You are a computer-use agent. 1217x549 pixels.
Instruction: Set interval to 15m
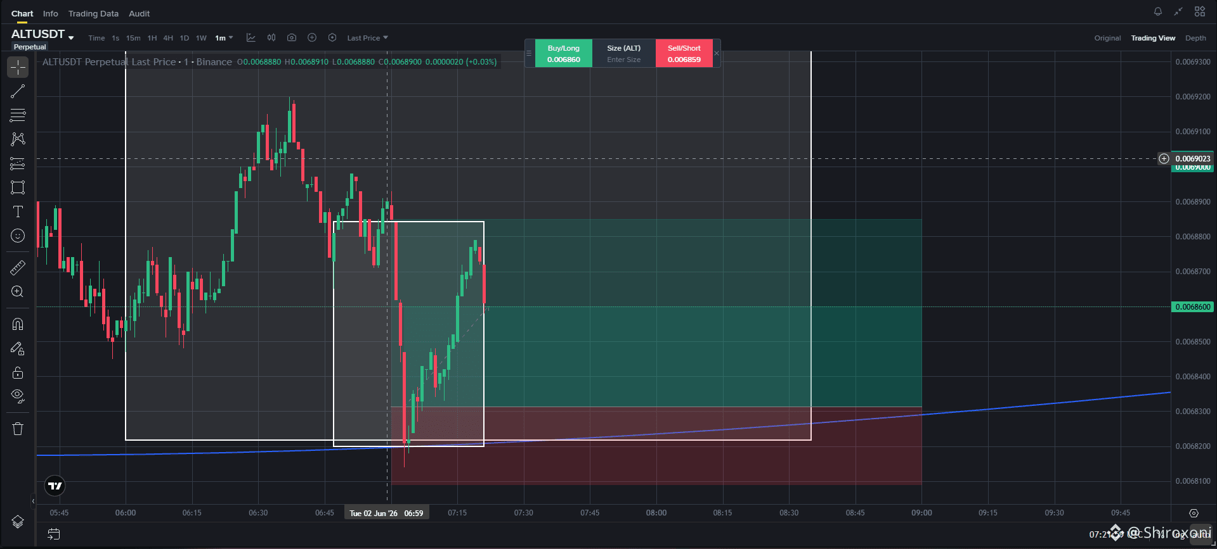coord(133,38)
